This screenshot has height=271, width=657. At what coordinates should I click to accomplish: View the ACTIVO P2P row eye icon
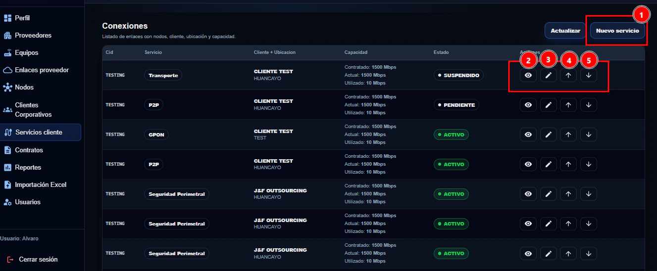pos(528,164)
